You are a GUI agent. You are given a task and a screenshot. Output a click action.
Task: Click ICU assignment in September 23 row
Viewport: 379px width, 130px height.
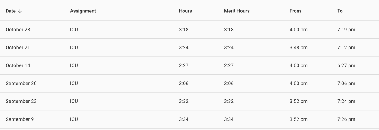(74, 101)
